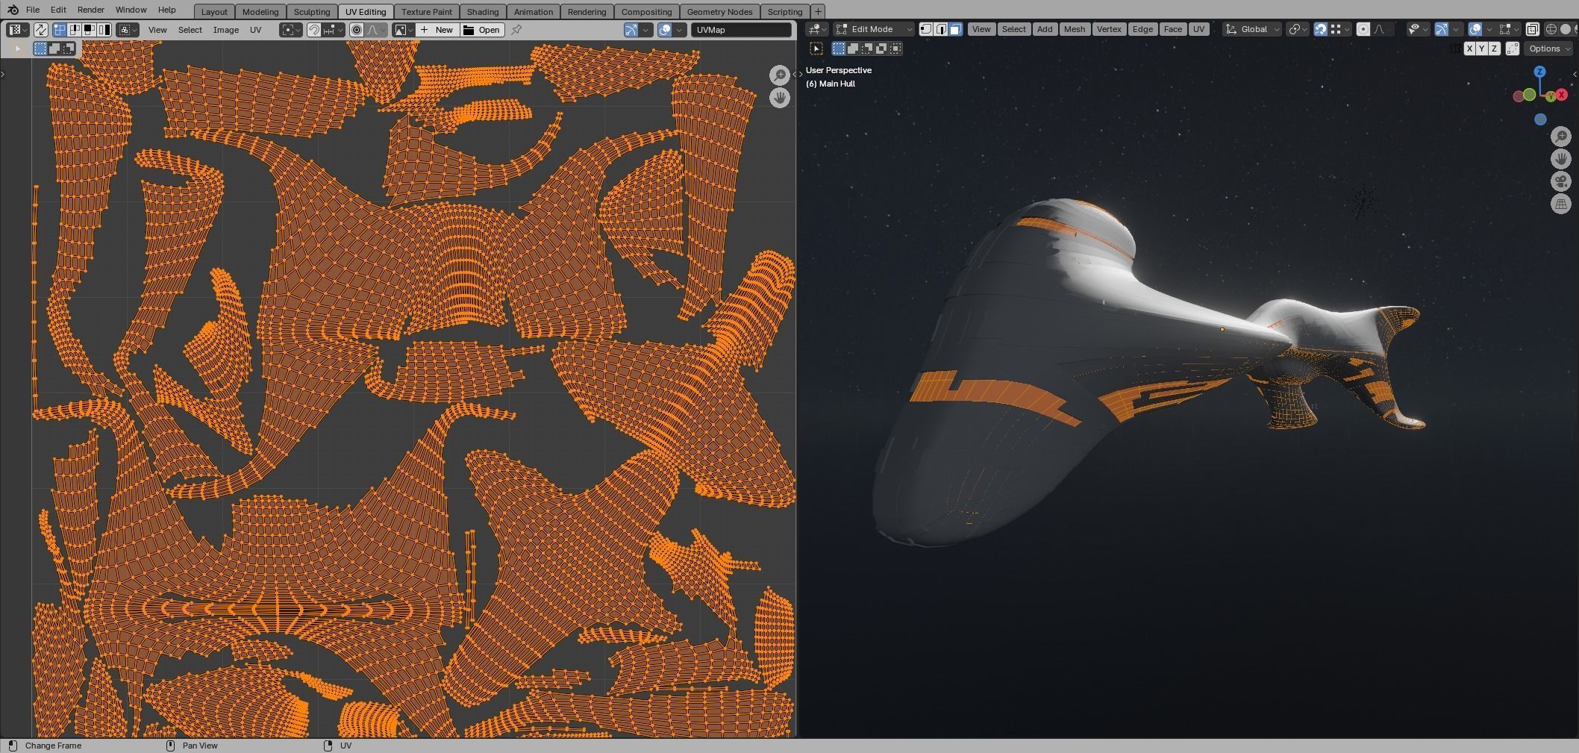Select wireframe viewport shading

coord(1551,29)
